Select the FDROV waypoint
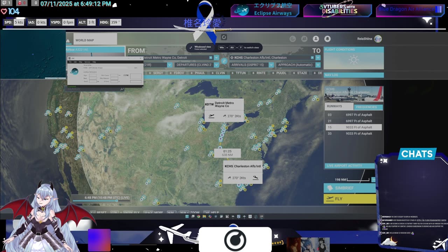 [x=177, y=73]
